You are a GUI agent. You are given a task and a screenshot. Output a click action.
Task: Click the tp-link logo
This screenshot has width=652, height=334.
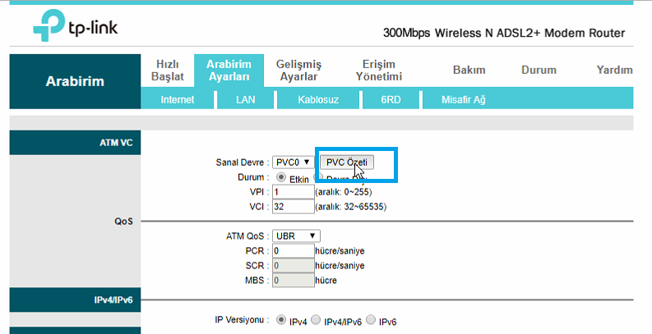(76, 25)
